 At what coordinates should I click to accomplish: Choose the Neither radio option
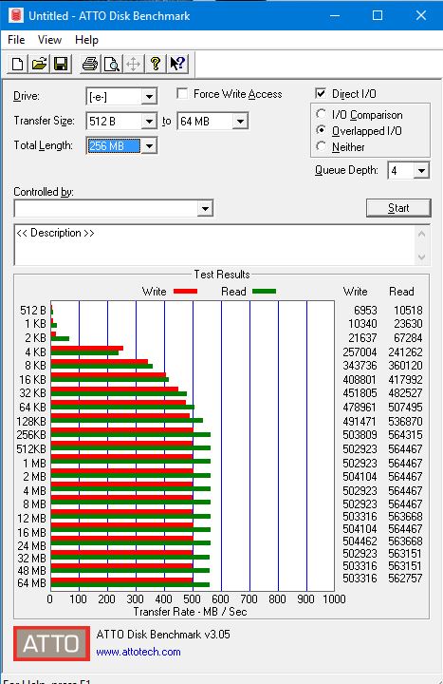coord(321,146)
